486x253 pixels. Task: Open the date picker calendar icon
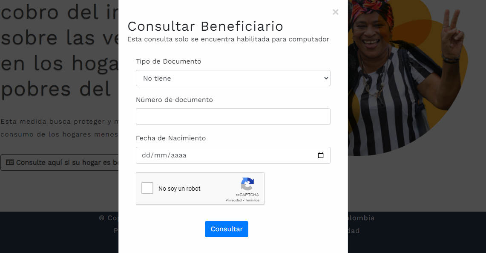point(321,155)
